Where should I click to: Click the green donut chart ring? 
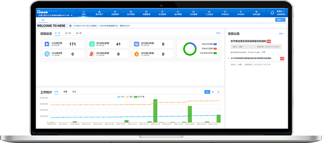point(190,49)
